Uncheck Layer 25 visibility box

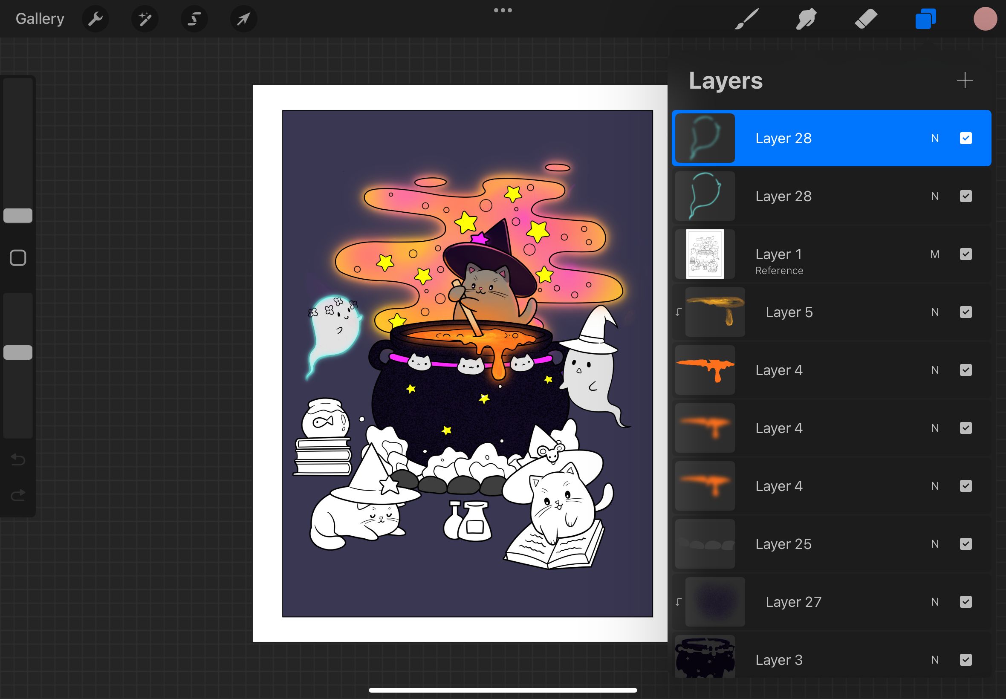965,543
